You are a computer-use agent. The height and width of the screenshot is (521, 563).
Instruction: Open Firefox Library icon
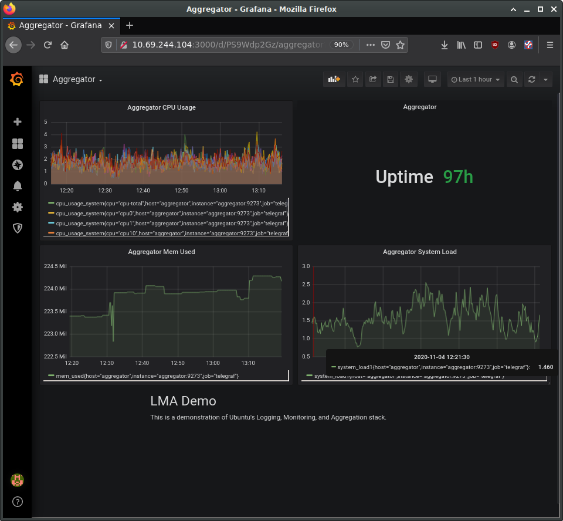click(x=461, y=45)
